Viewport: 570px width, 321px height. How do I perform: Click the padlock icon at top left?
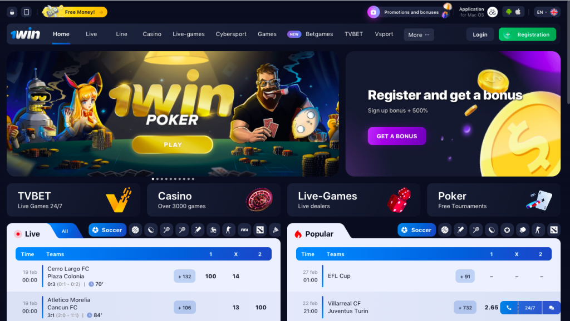[12, 12]
